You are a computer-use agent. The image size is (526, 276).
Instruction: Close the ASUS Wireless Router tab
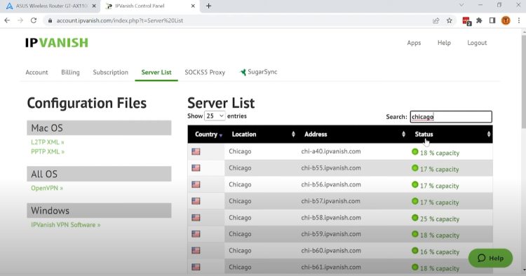tap(94, 6)
